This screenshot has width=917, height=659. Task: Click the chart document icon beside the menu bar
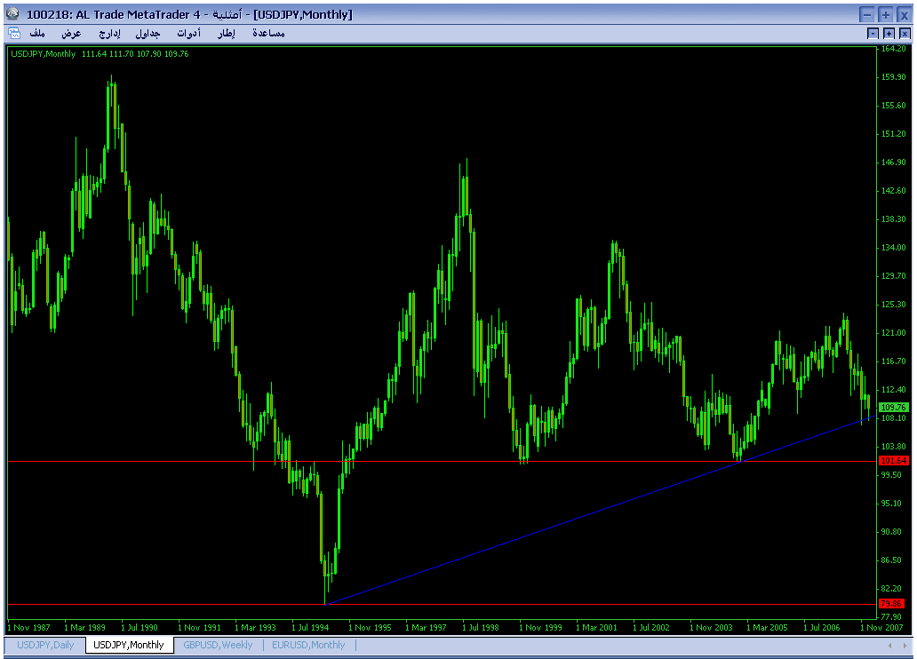click(x=13, y=33)
